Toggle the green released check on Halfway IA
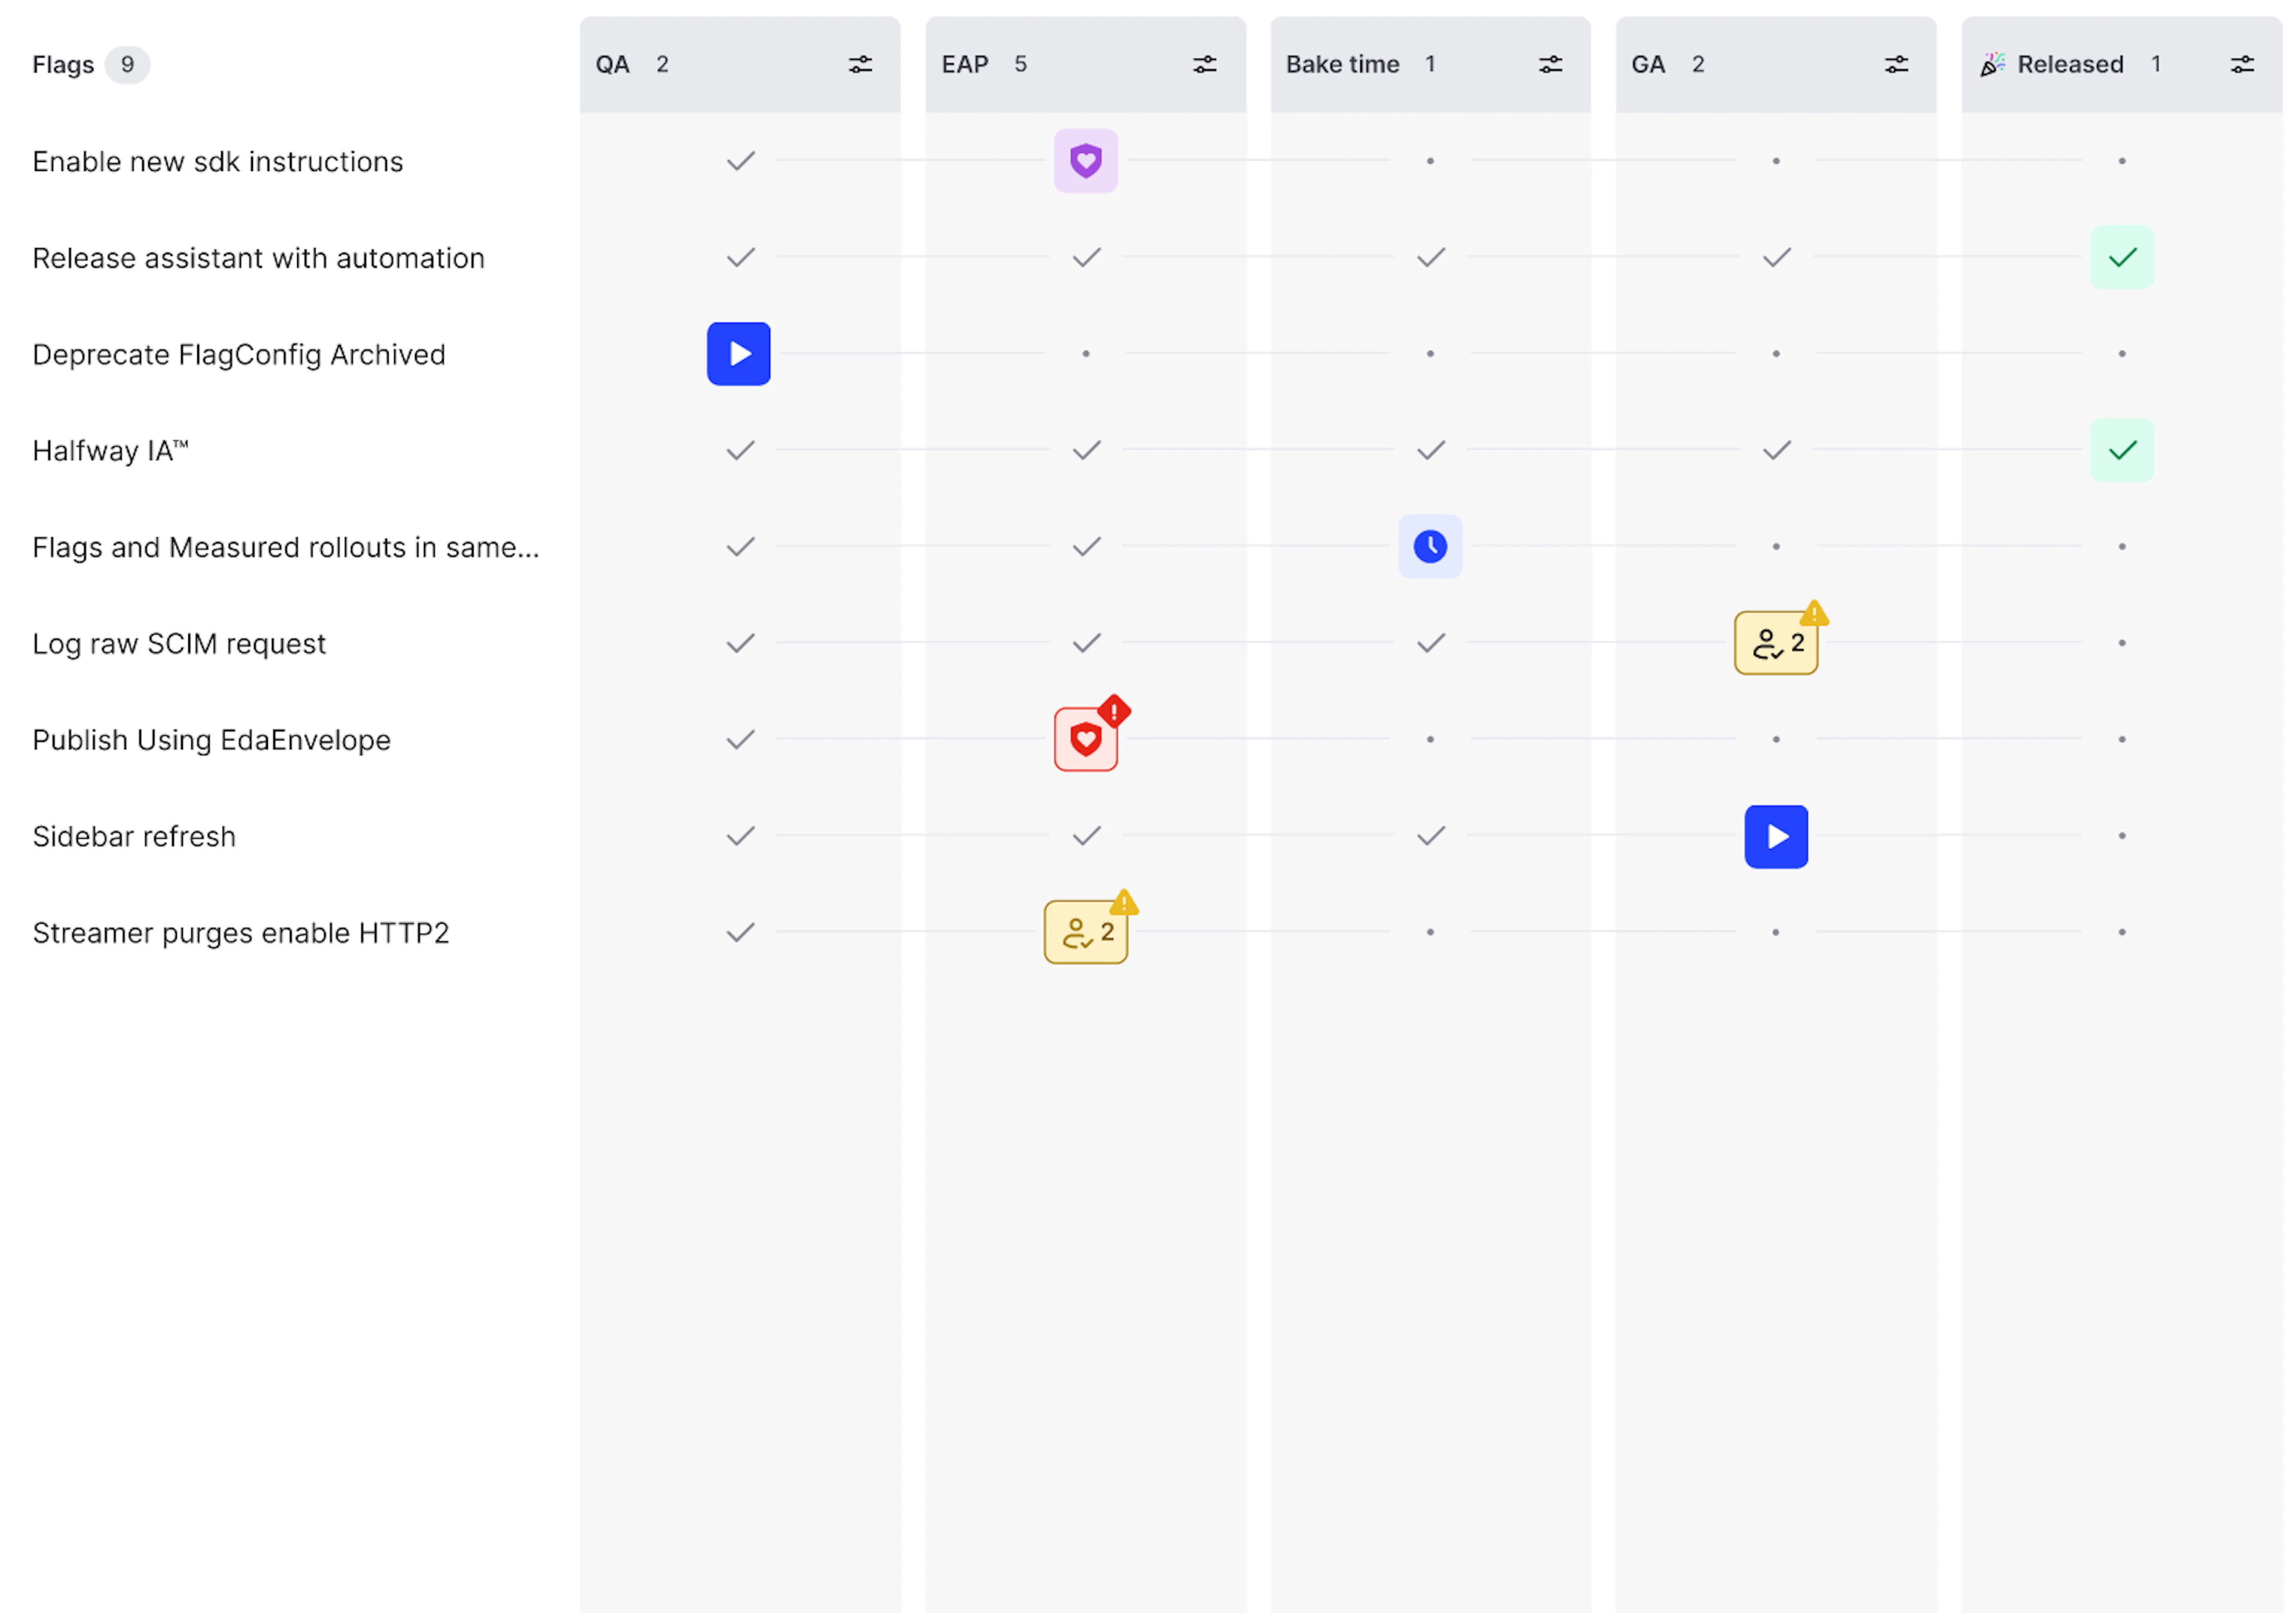 (x=2122, y=450)
